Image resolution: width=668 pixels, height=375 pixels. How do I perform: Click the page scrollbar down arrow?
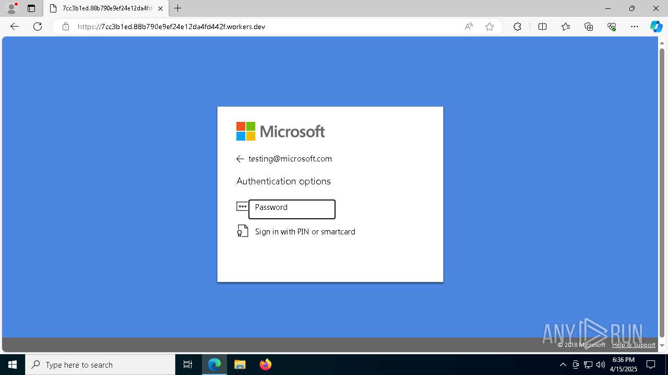click(x=662, y=345)
